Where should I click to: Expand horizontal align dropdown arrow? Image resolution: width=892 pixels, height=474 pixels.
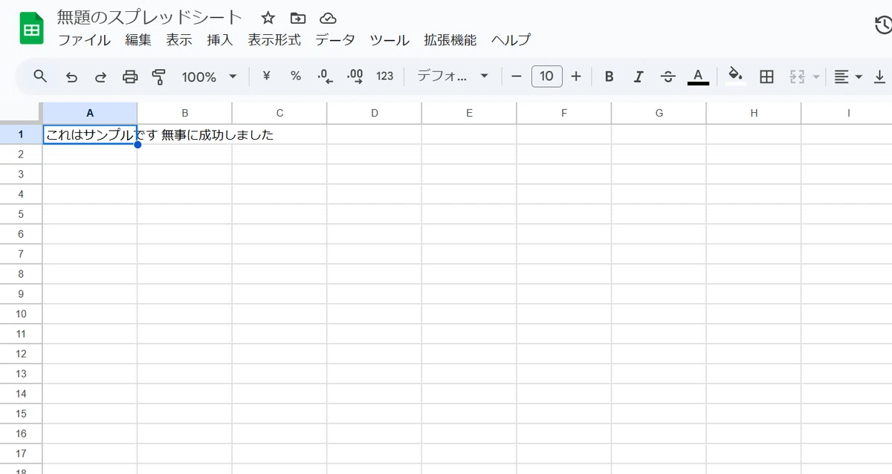click(859, 77)
